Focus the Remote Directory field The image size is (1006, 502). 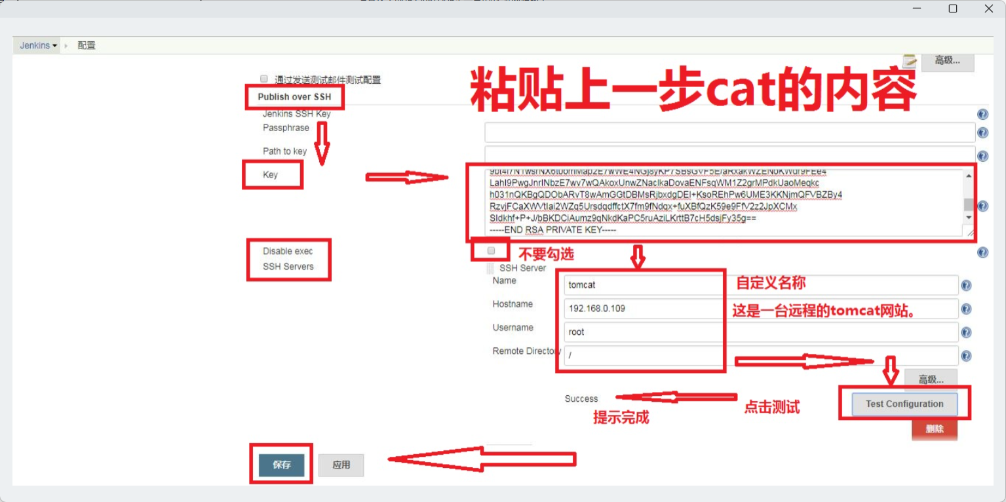click(761, 356)
